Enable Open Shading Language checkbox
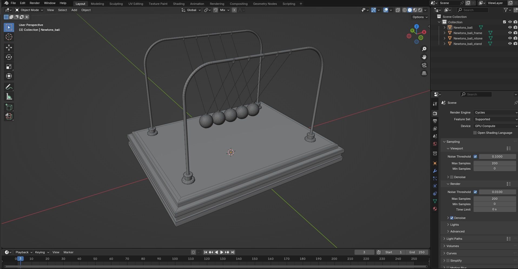 click(x=475, y=133)
